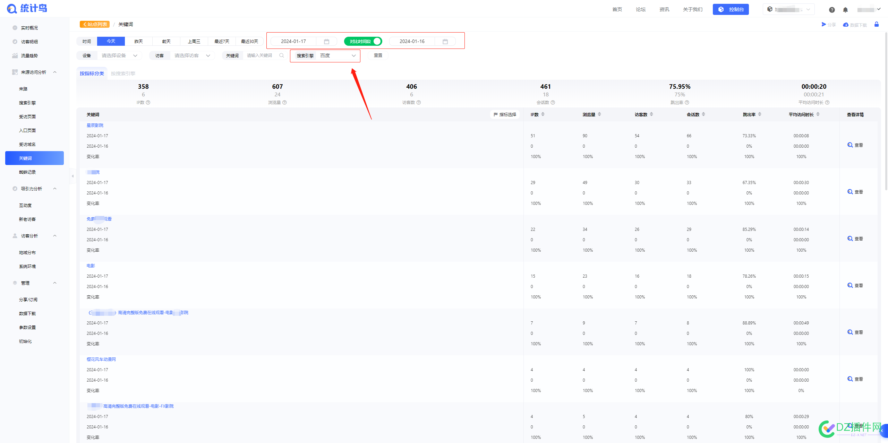Click the page vertical scrollbar
Screen dimensions: 888x443
[x=886, y=111]
